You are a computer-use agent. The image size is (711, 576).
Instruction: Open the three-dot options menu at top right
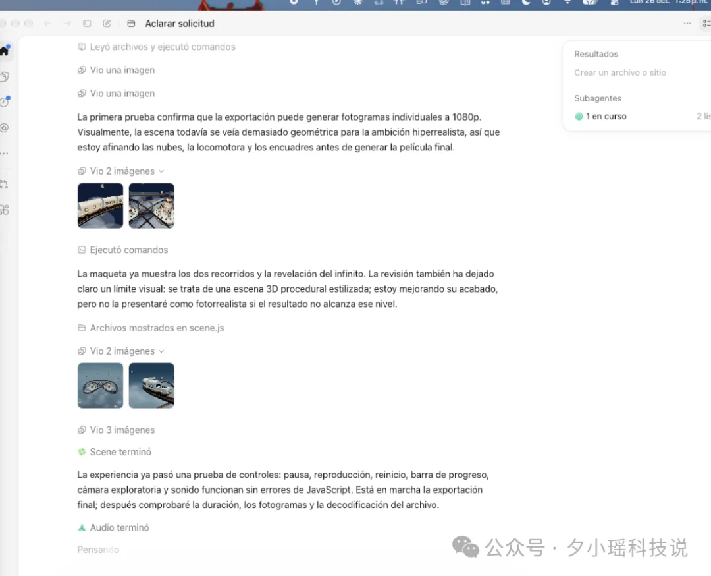687,24
